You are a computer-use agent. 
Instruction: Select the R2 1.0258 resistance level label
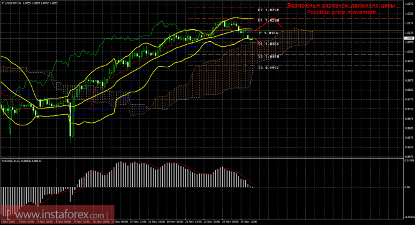tap(268, 10)
